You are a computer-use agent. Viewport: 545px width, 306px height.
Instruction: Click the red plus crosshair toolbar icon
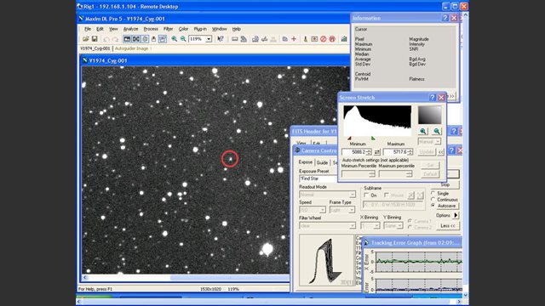(294, 39)
